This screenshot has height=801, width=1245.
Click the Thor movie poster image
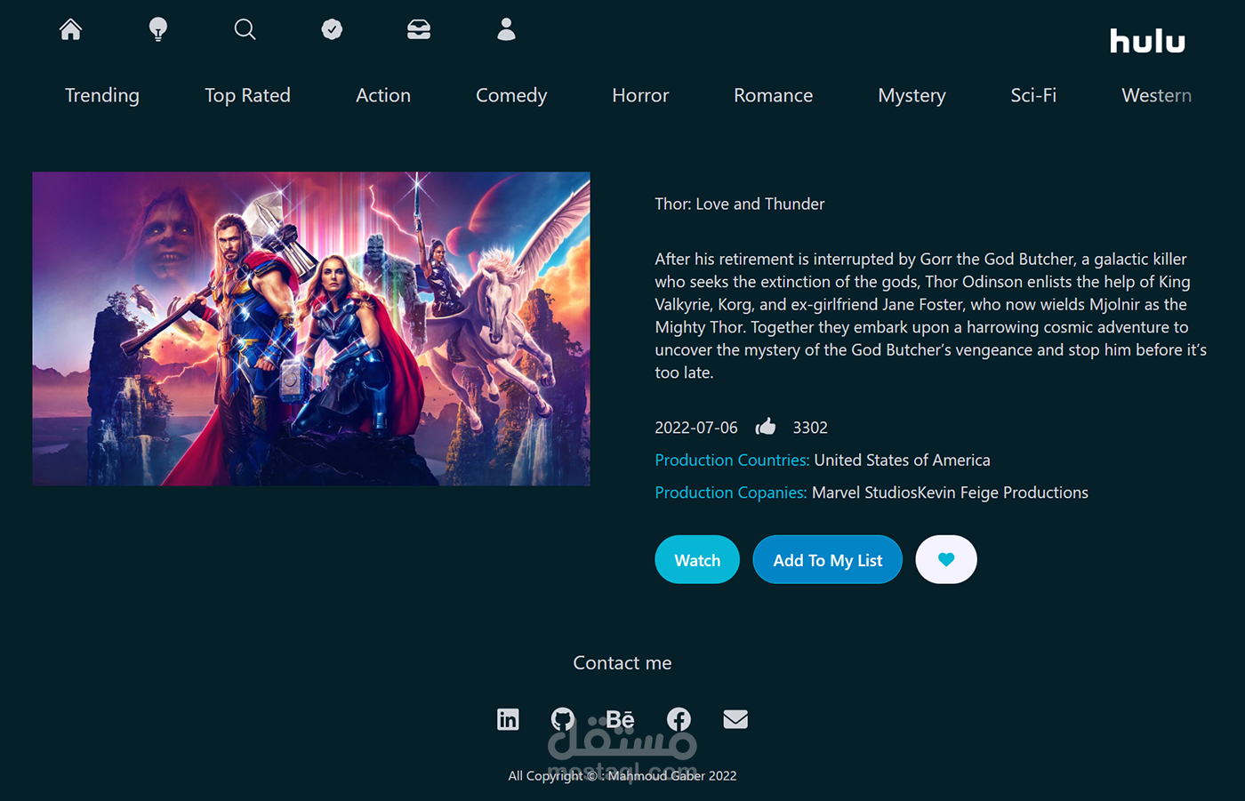[x=311, y=329]
